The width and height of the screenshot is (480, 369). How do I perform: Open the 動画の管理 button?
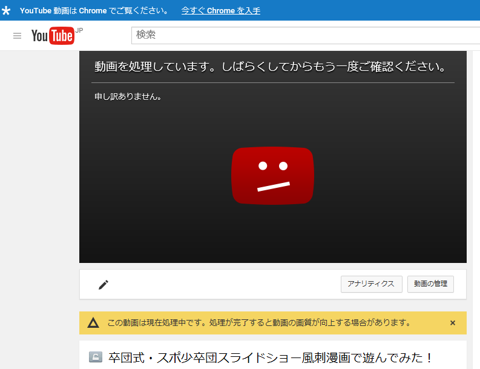pyautogui.click(x=430, y=284)
